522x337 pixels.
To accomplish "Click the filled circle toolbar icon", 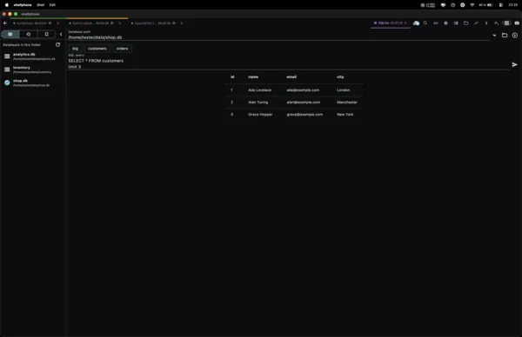I will 445,23.
